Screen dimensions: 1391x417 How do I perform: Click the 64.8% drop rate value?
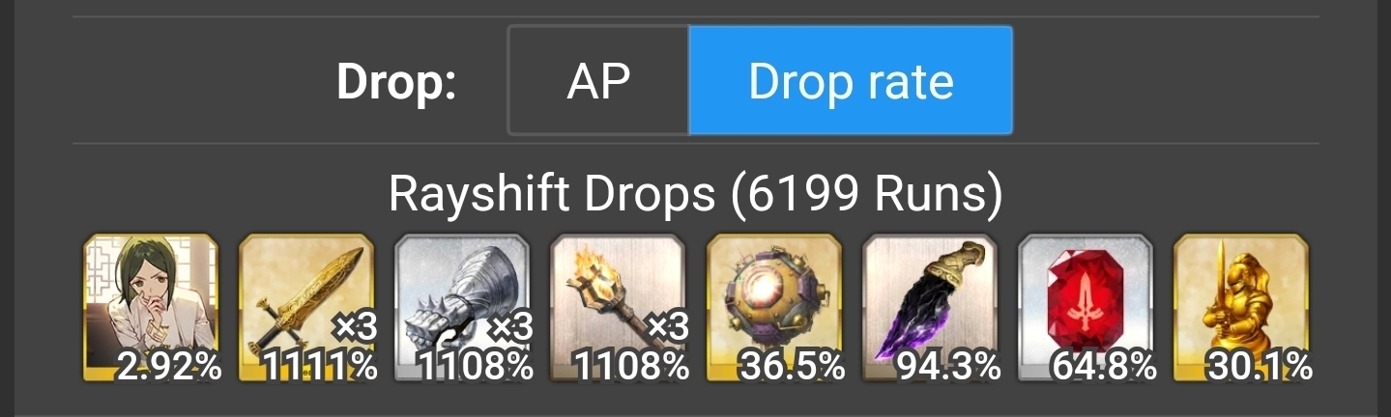(1104, 366)
